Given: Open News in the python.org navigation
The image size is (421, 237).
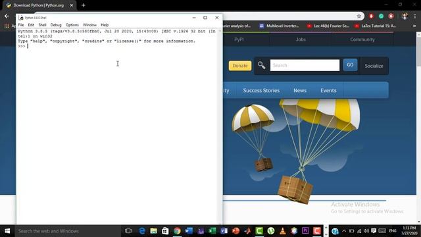Looking at the screenshot, I should click(300, 91).
